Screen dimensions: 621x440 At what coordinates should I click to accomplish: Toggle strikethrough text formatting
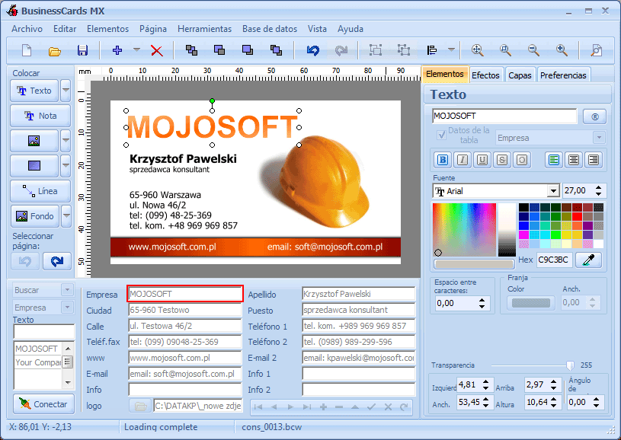point(502,160)
